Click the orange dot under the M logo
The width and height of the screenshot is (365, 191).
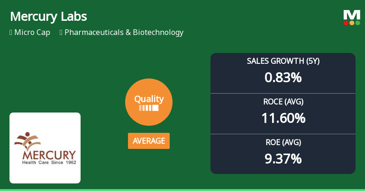click(x=352, y=23)
